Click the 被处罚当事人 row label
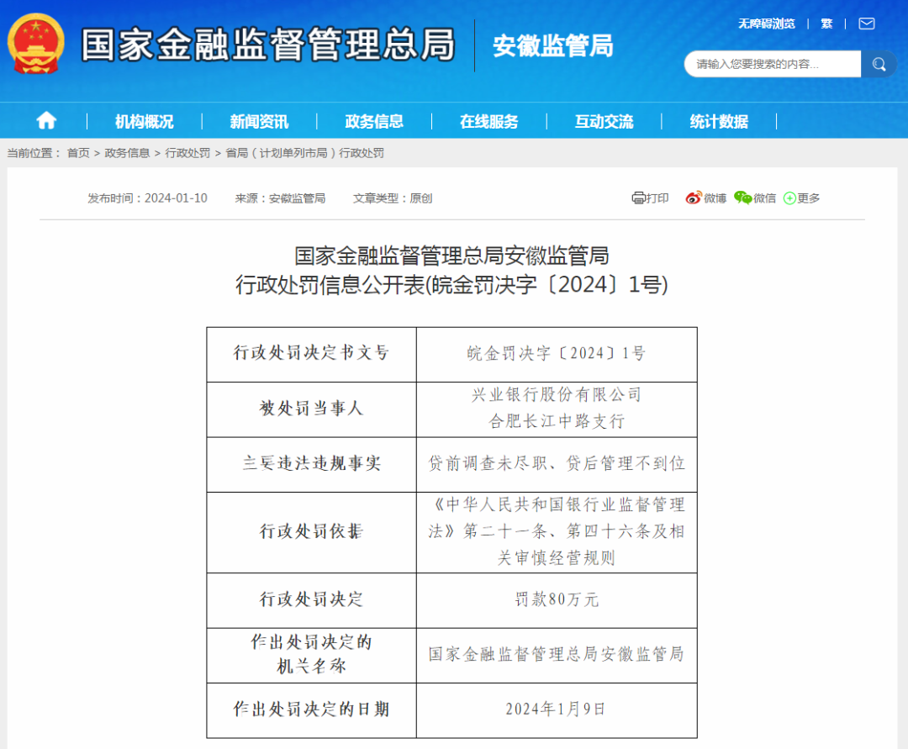The width and height of the screenshot is (908, 749). tap(312, 409)
